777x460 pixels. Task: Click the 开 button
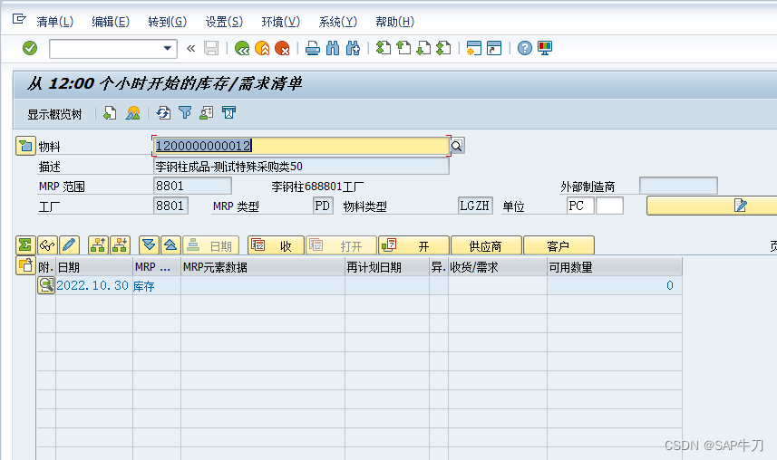[413, 245]
